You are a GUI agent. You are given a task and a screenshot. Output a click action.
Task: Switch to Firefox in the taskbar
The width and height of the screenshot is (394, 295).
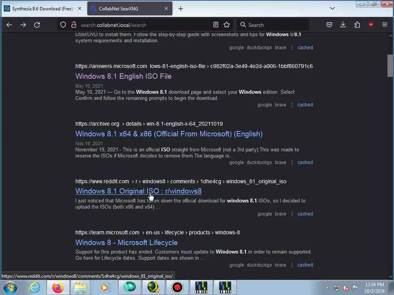point(58,287)
